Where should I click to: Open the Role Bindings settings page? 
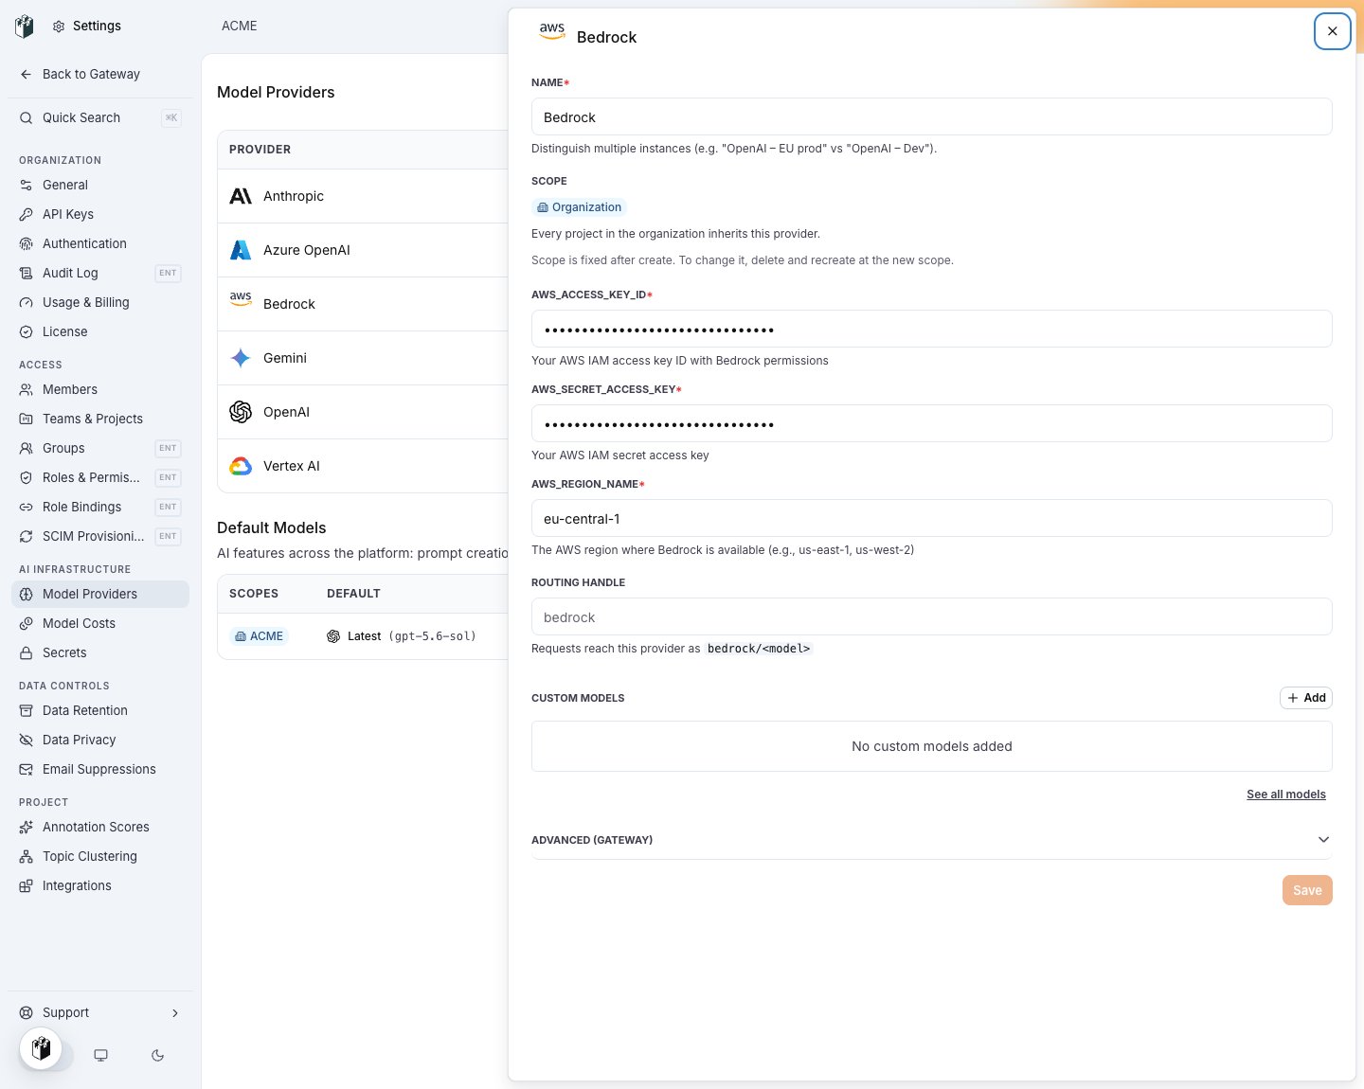[x=100, y=508]
